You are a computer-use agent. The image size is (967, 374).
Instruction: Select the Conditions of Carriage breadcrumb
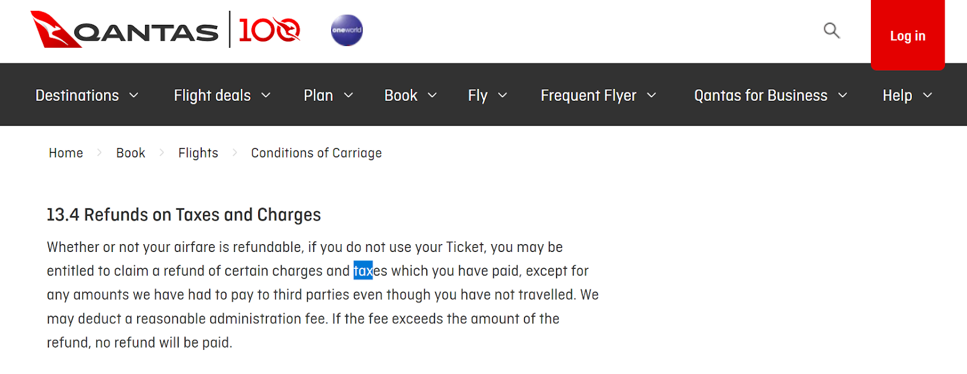coord(315,153)
